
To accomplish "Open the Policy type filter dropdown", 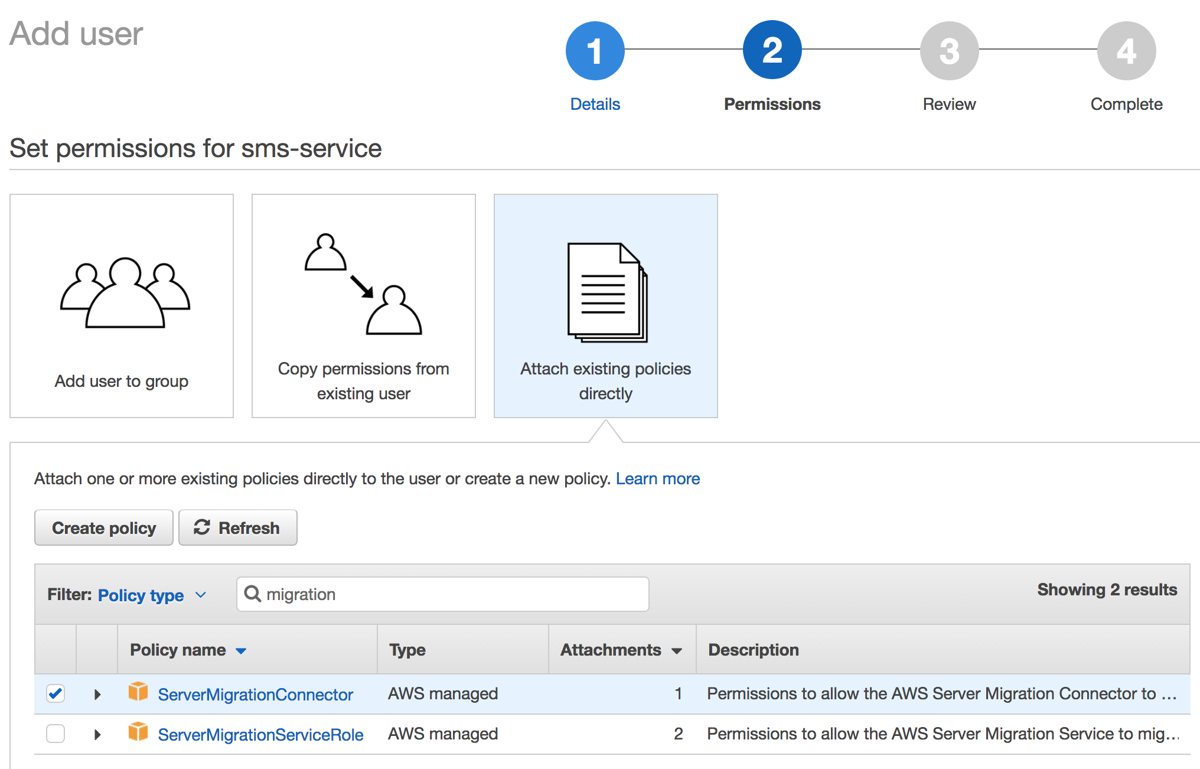I will click(151, 595).
